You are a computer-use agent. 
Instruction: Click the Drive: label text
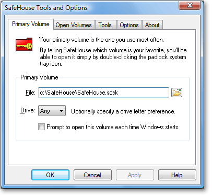click(x=28, y=110)
